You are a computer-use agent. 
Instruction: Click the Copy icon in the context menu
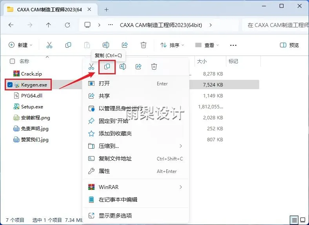click(x=107, y=67)
